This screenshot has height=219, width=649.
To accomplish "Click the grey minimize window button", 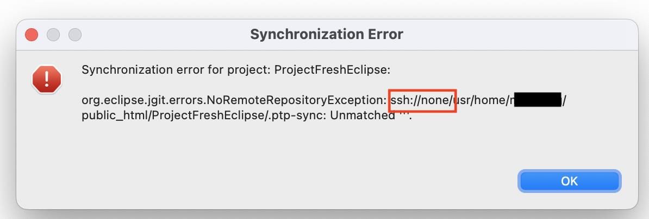I will point(53,35).
